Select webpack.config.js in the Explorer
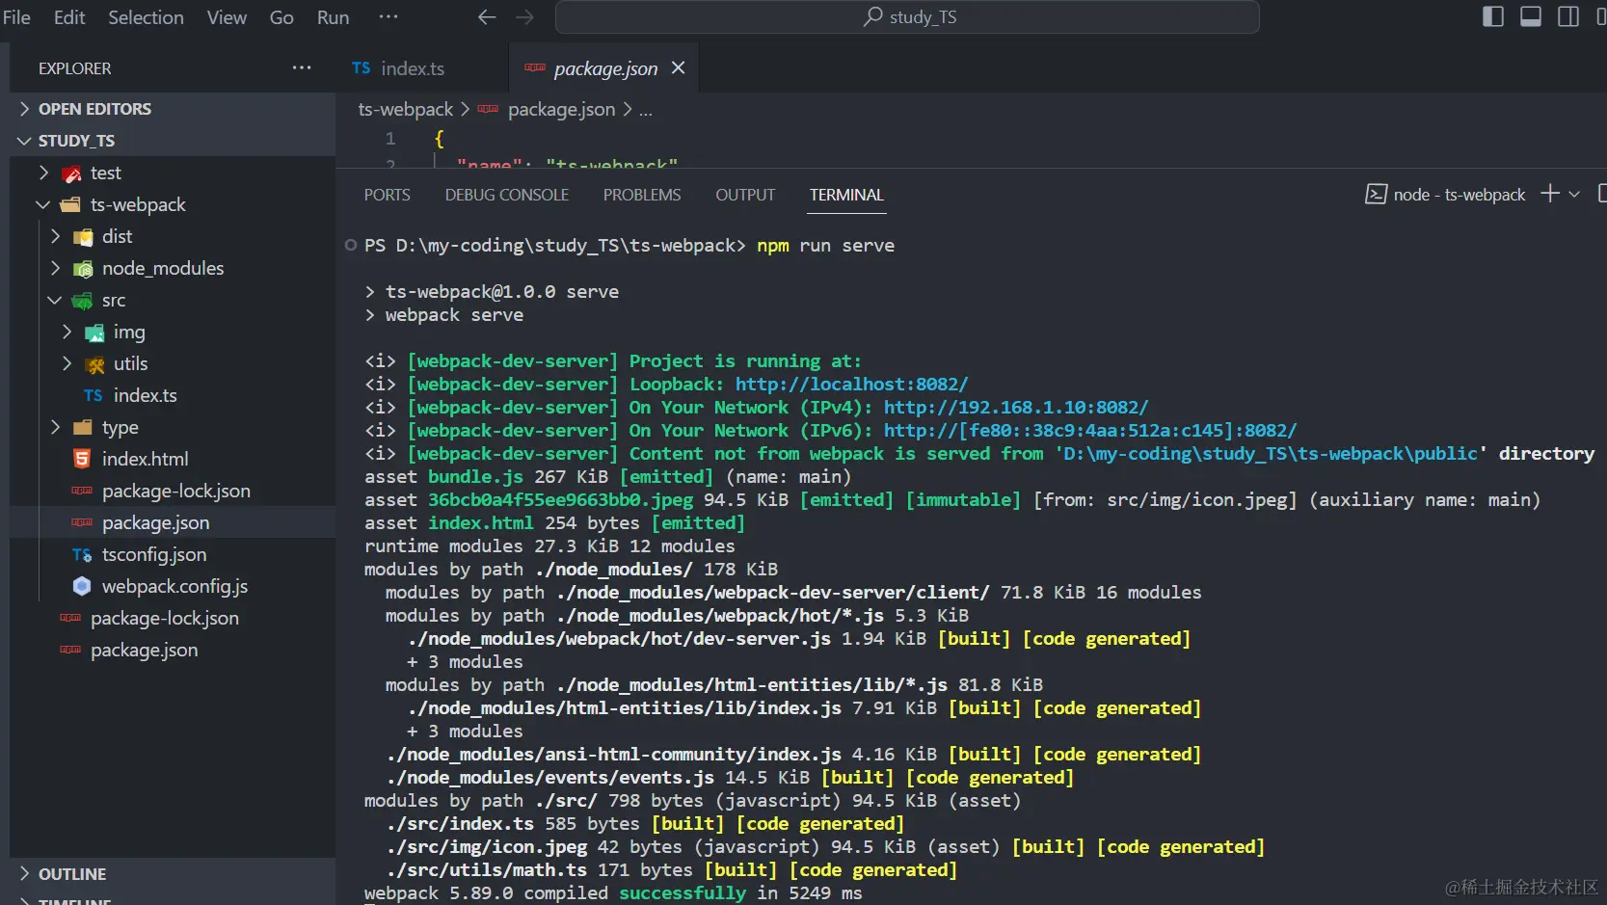This screenshot has height=905, width=1607. 174,586
